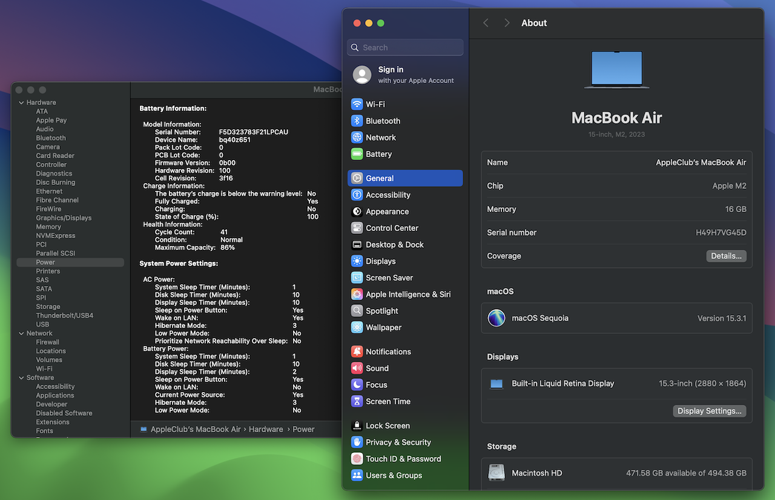Select Bluetooth in System Information hardware list
The image size is (775, 500).
51,138
